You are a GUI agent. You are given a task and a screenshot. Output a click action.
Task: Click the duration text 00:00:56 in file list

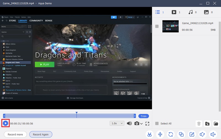coord(187,30)
